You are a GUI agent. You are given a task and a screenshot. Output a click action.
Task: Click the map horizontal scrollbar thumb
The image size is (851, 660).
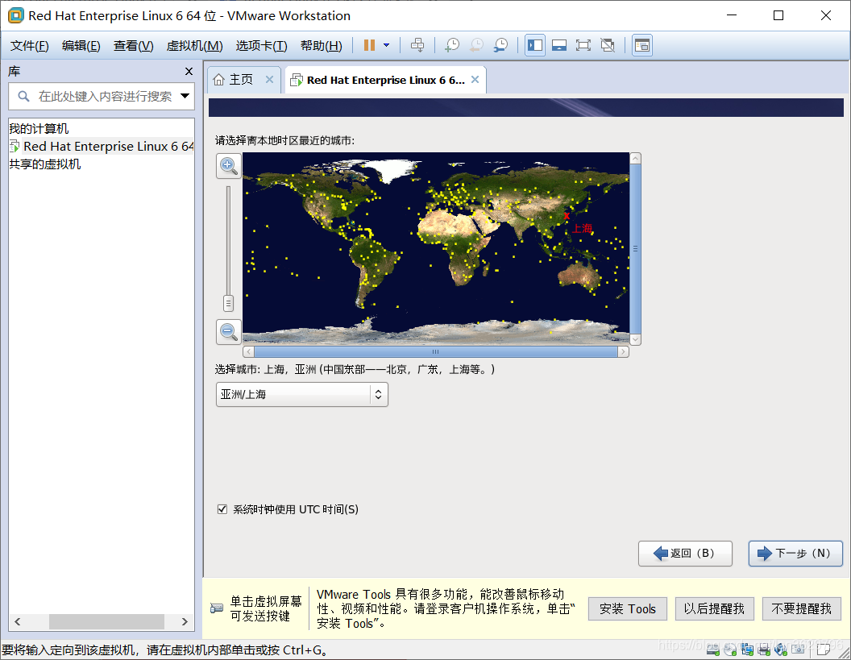(x=435, y=351)
